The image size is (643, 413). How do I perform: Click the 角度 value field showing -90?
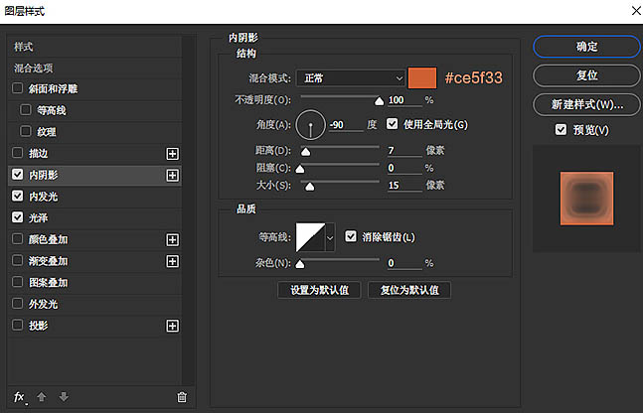346,125
